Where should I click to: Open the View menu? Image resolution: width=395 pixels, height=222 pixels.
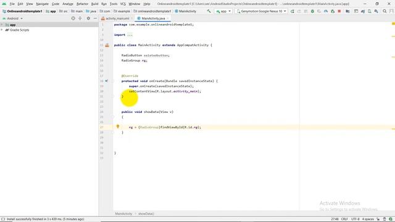(x=30, y=4)
